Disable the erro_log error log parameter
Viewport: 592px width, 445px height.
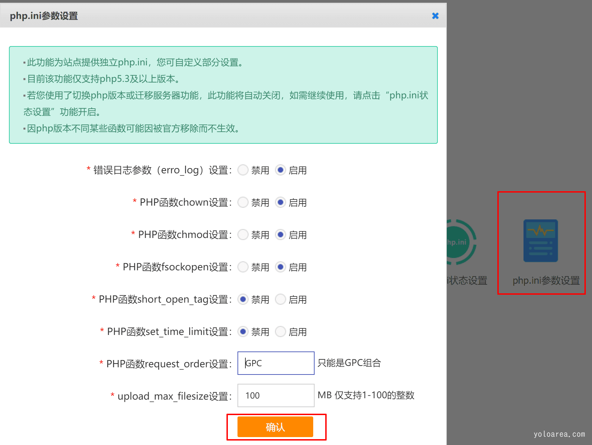click(x=243, y=170)
